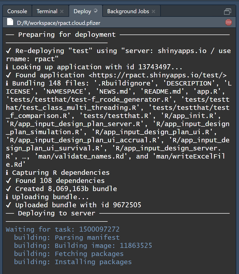Click the checkmark beside 'Found 108 dependencies'
Image resolution: width=239 pixels, height=274 pixels.
[8, 180]
